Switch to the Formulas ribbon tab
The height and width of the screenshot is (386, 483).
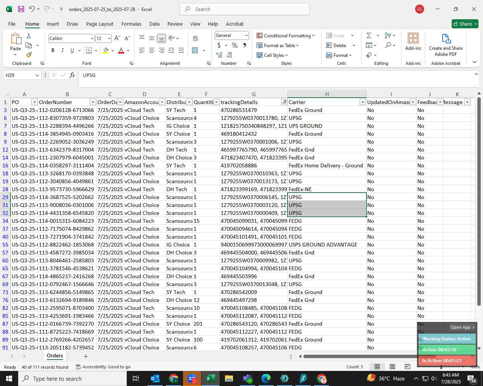pos(131,24)
